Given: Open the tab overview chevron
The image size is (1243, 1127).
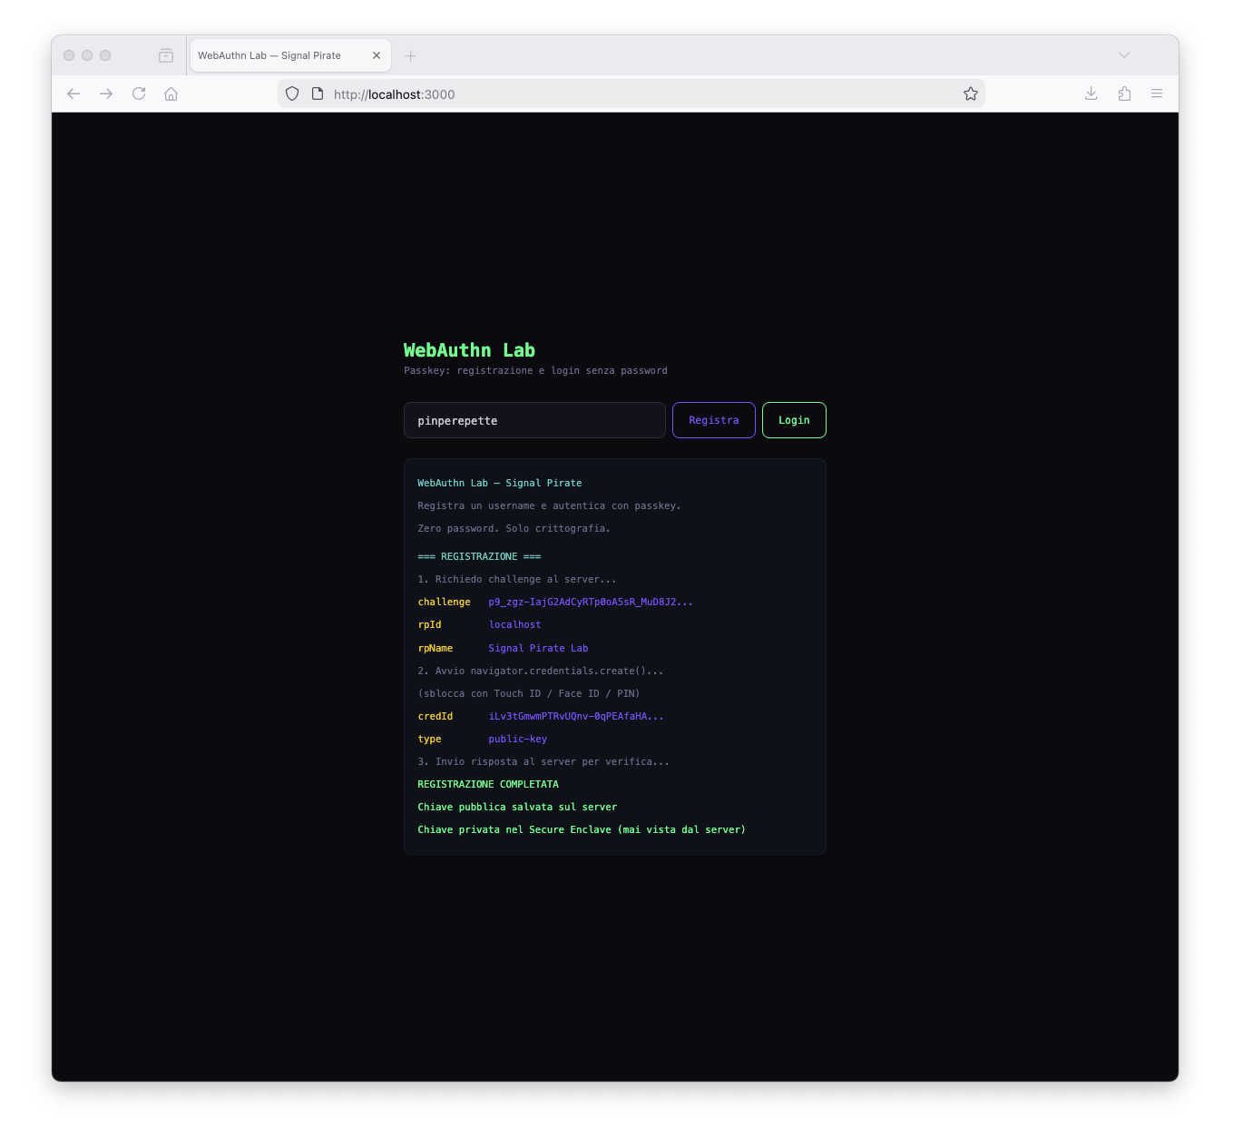Looking at the screenshot, I should pos(1124,54).
